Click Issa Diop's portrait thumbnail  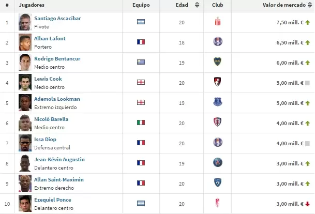25,143
